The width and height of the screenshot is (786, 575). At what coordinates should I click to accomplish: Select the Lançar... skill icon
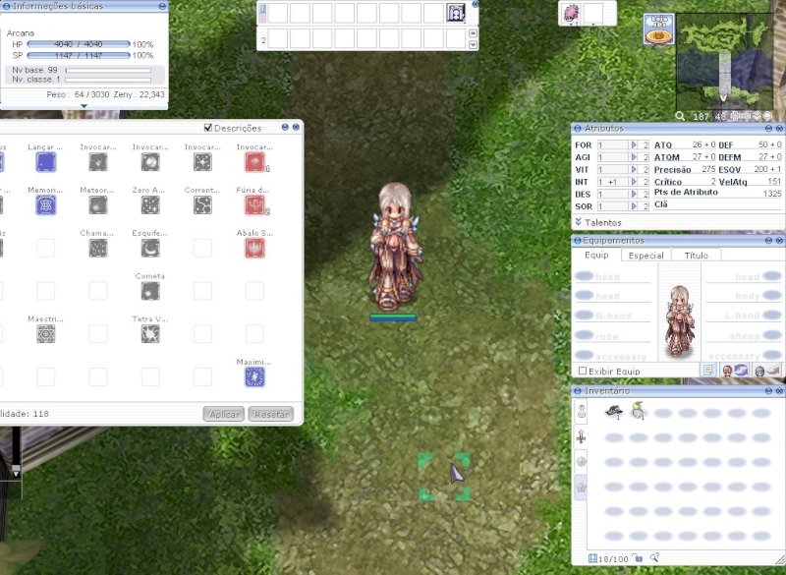[x=45, y=162]
